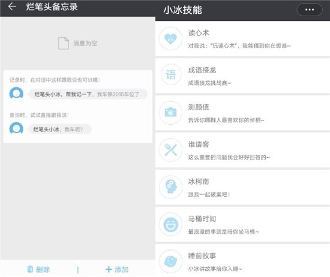Tap the bubble 烂笔头小冰，我车呢?
The width and height of the screenshot is (330, 277).
tap(60, 129)
